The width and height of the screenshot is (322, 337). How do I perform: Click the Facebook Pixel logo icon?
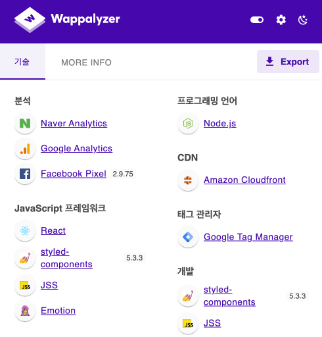25,174
